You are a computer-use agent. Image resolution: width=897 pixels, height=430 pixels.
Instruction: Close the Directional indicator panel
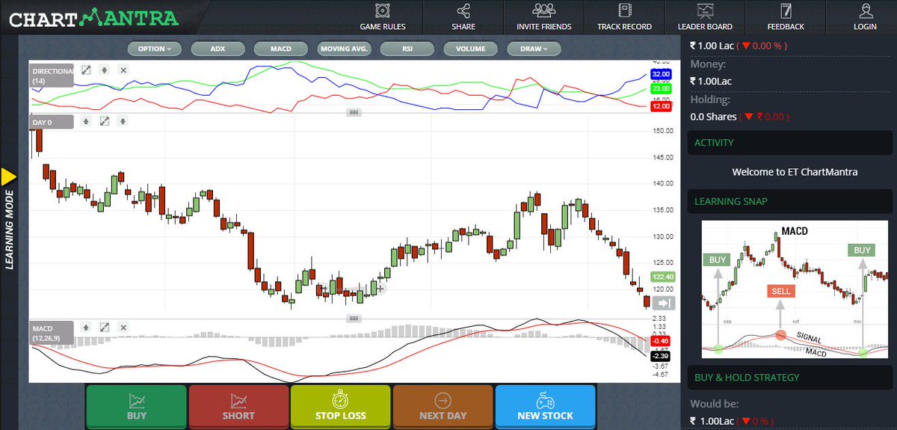[123, 70]
